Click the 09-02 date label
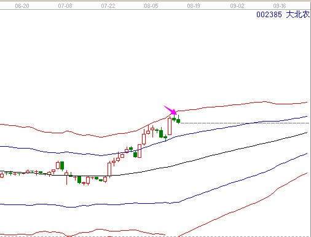The image size is (311, 237). (237, 6)
